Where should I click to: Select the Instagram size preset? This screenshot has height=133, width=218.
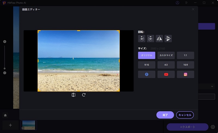click(186, 75)
